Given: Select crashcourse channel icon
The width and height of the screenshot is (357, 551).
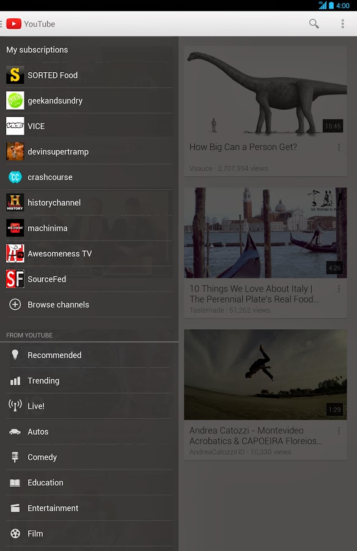Looking at the screenshot, I should [15, 177].
